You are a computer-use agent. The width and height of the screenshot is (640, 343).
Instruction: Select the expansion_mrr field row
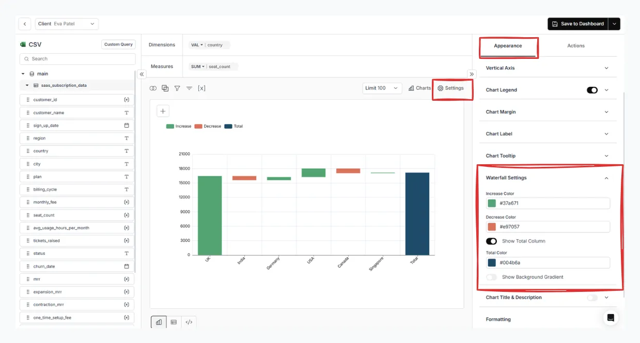tap(77, 292)
